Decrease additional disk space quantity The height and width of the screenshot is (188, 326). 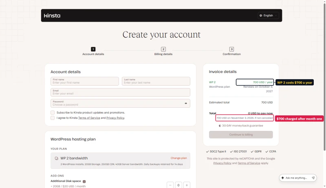click(170, 185)
